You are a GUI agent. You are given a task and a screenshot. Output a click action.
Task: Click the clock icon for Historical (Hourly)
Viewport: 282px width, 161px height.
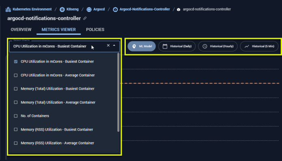[x=205, y=46]
